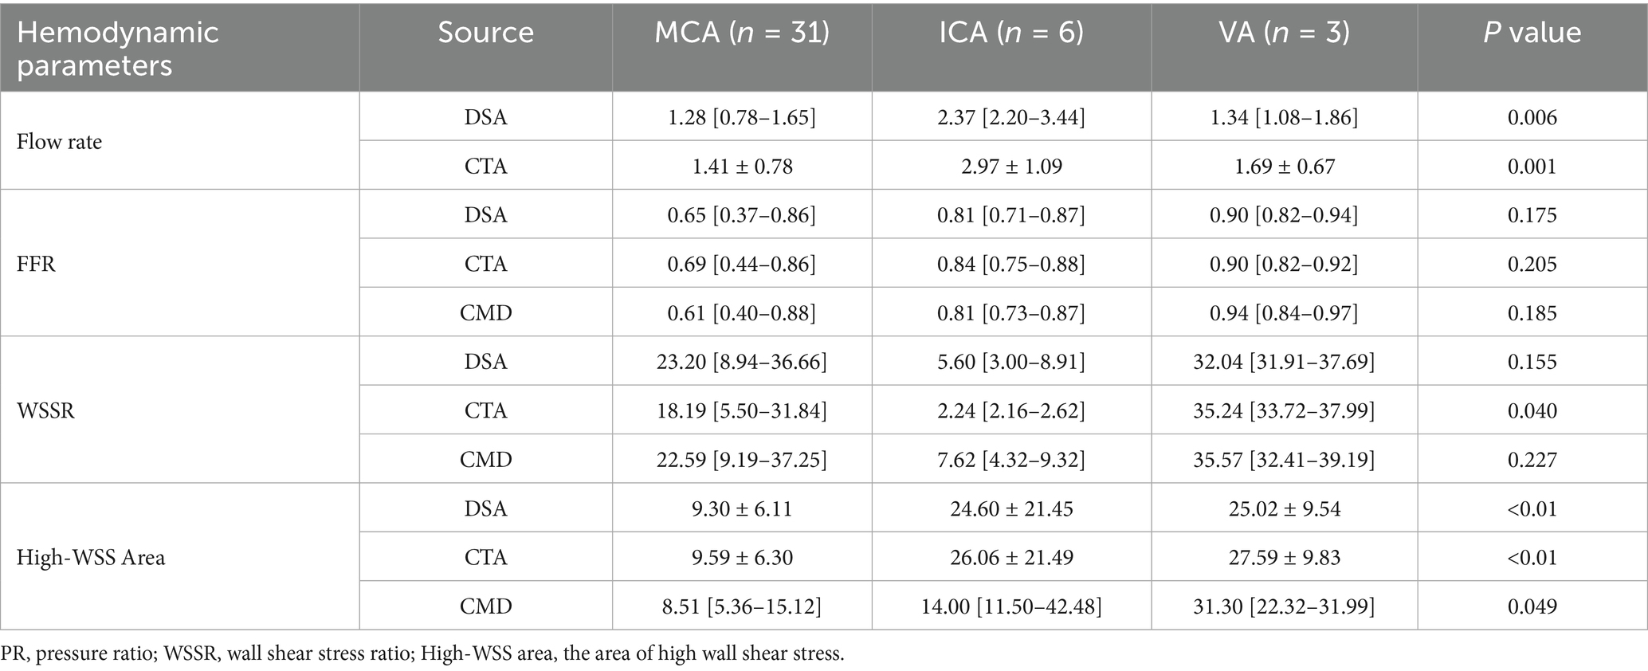Click the 'VA (n = 3)' column header
The height and width of the screenshot is (671, 1648).
(1283, 32)
